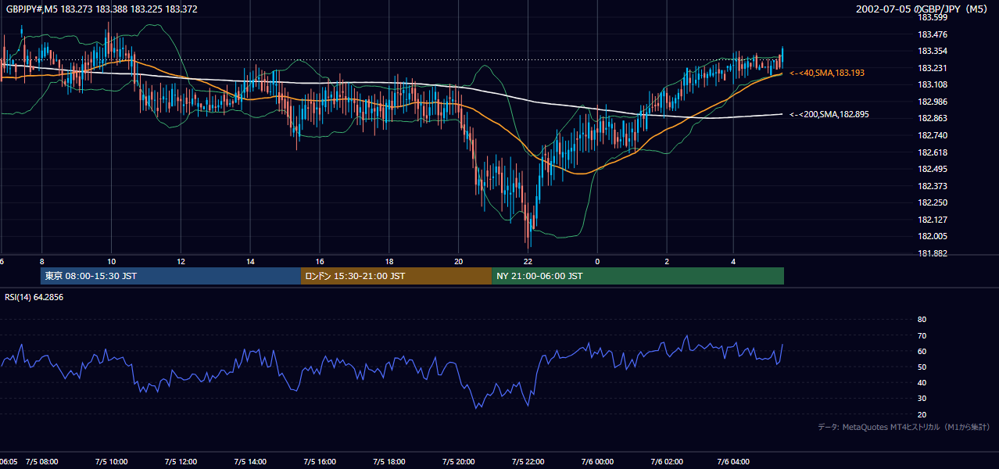Click the 7/6 04:00 time axis label
This screenshot has width=999, height=469.
tap(733, 461)
